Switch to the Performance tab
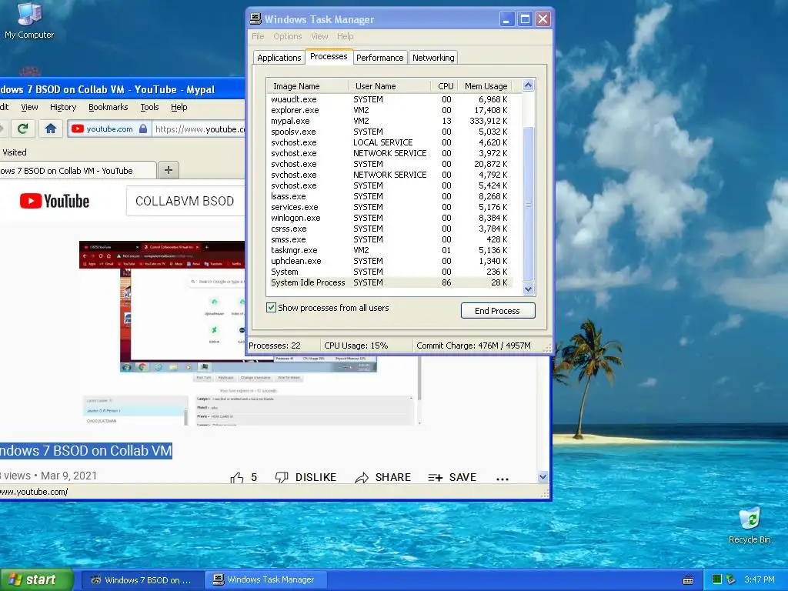 [x=379, y=58]
